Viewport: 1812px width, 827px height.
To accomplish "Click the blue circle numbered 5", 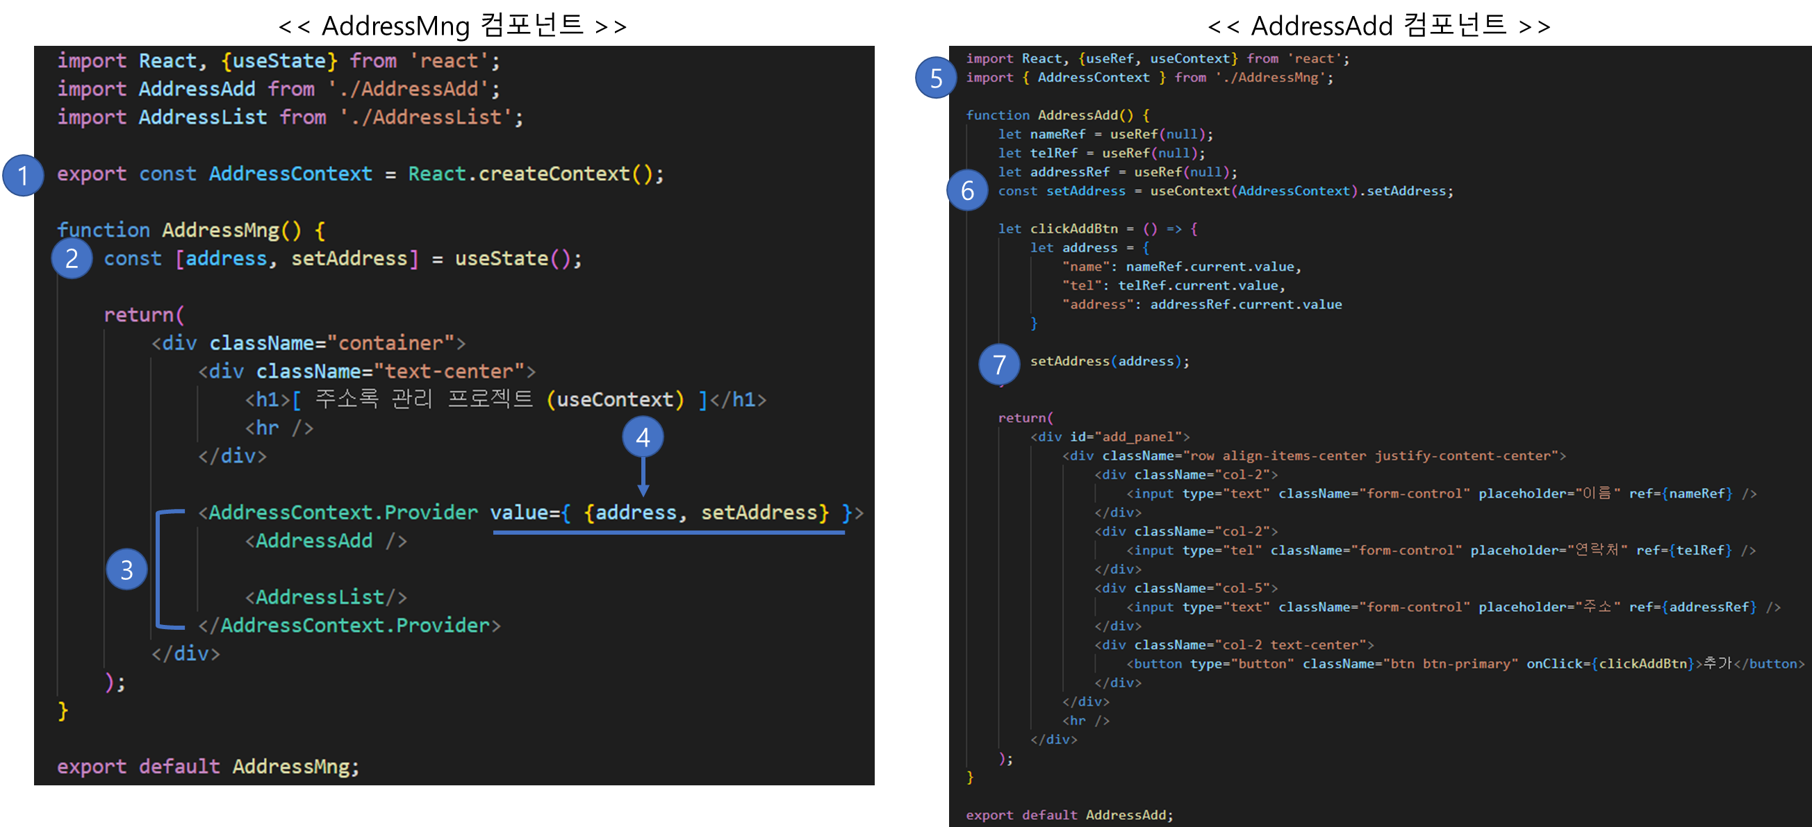I will 936,77.
